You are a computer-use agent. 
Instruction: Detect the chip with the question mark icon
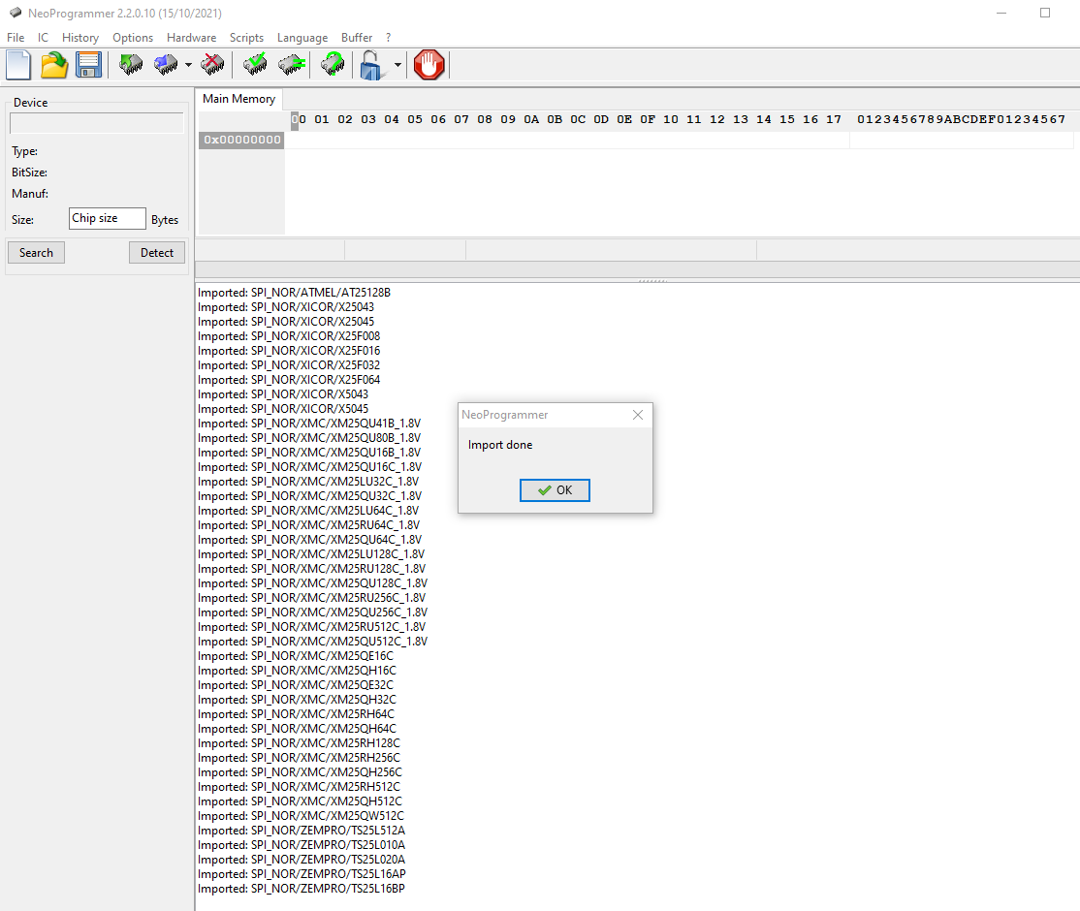333,65
